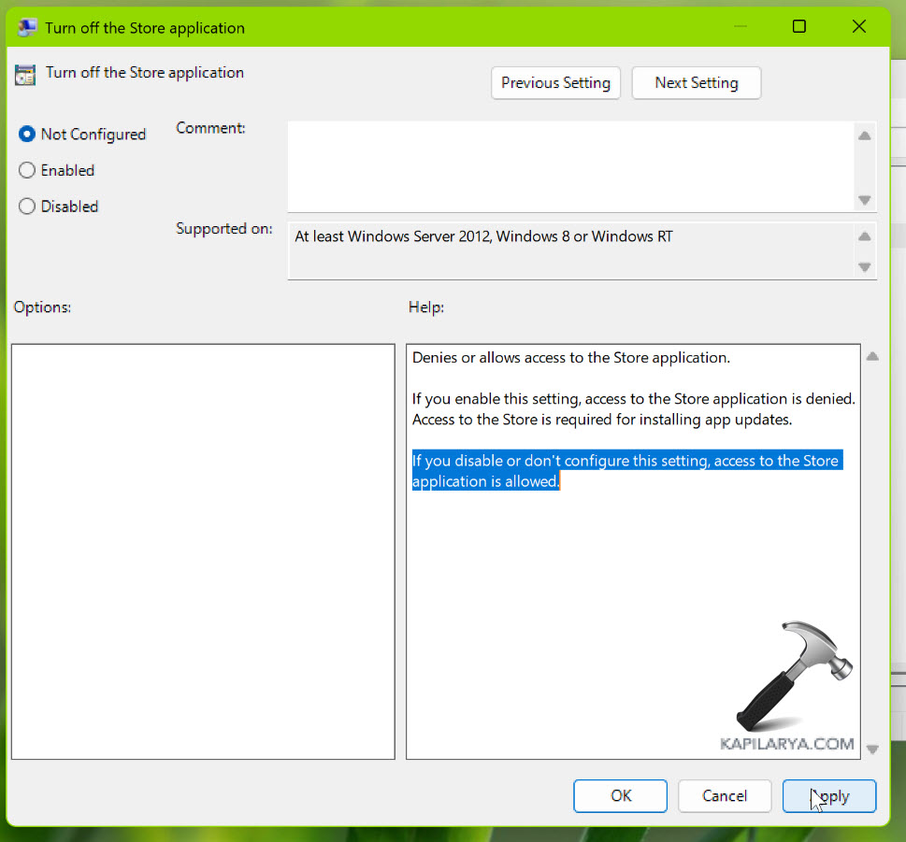Maximize the policy settings dialog window

(x=798, y=27)
